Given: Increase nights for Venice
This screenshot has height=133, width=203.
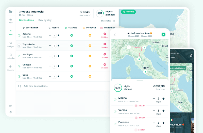Looking at the screenshot, I should pyautogui.click(x=163, y=111).
